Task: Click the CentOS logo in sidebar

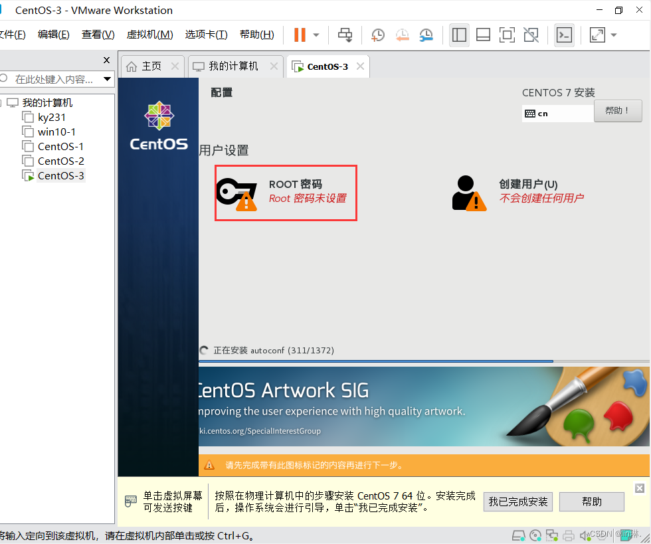Action: tap(159, 126)
